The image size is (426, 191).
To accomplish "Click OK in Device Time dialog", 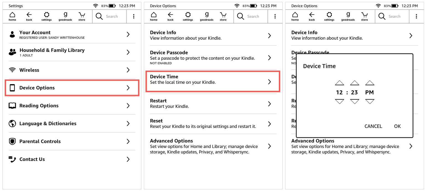I will pos(398,126).
